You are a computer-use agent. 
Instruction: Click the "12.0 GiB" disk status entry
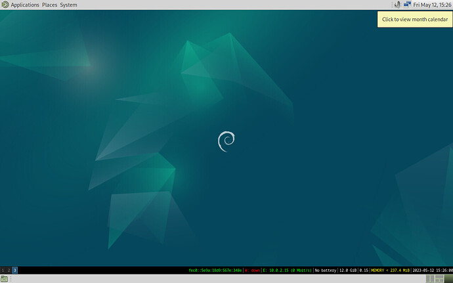pyautogui.click(x=348, y=271)
